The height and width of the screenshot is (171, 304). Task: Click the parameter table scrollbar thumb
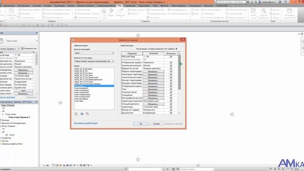pos(180,72)
